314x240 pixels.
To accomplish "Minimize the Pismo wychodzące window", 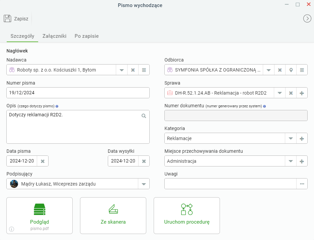I will coord(287,4).
